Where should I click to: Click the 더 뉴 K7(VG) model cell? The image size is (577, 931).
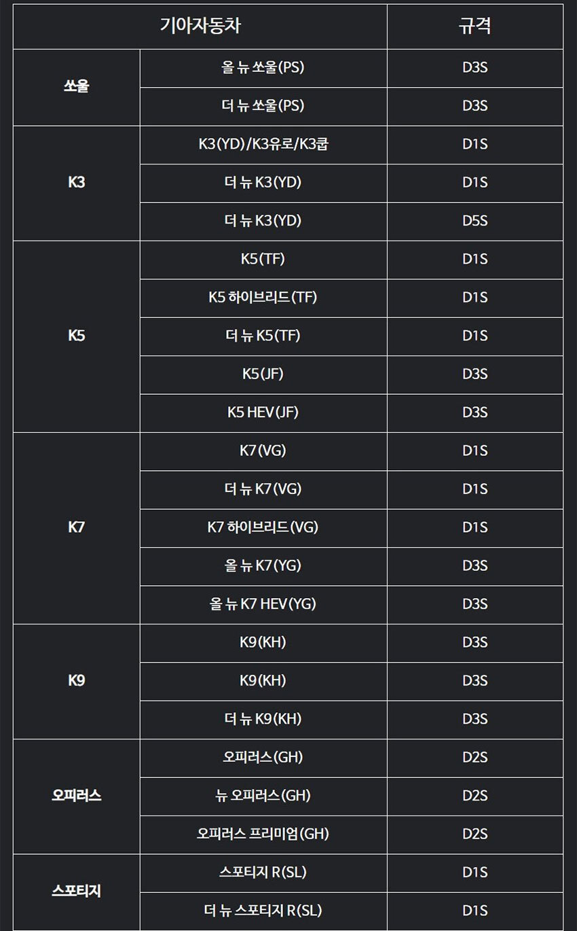[x=263, y=489]
